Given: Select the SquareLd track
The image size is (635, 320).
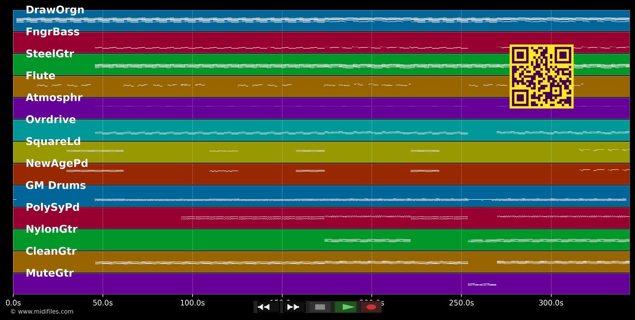Looking at the screenshot, I should pyautogui.click(x=53, y=141).
